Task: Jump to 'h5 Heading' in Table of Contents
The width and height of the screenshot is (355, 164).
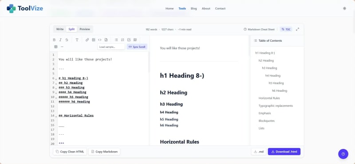Action: [276, 83]
